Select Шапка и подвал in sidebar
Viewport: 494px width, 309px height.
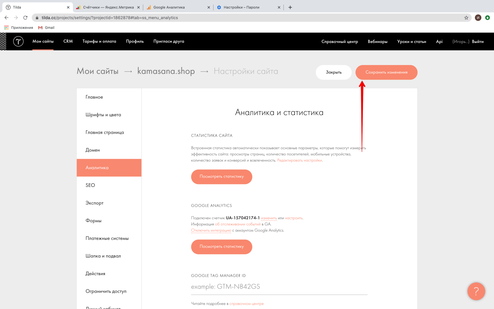point(109,256)
